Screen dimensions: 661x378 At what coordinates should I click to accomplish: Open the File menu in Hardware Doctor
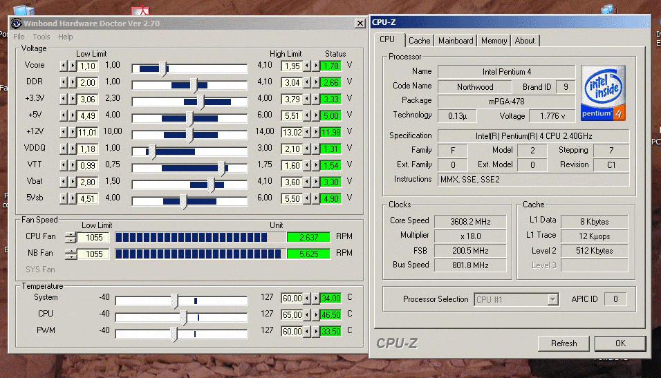pos(19,37)
